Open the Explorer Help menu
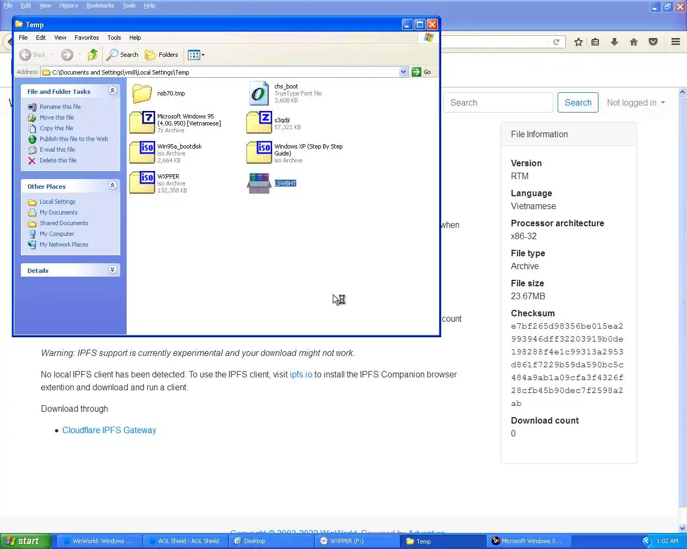 point(135,38)
